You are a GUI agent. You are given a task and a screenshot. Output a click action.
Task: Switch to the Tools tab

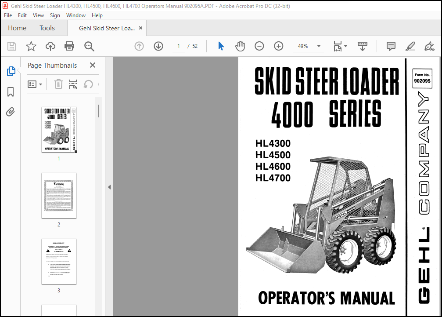[x=47, y=28]
